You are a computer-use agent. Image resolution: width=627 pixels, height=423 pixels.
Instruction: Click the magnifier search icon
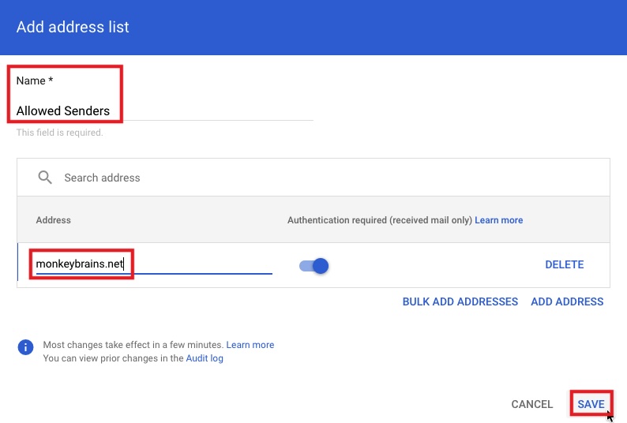click(x=45, y=178)
